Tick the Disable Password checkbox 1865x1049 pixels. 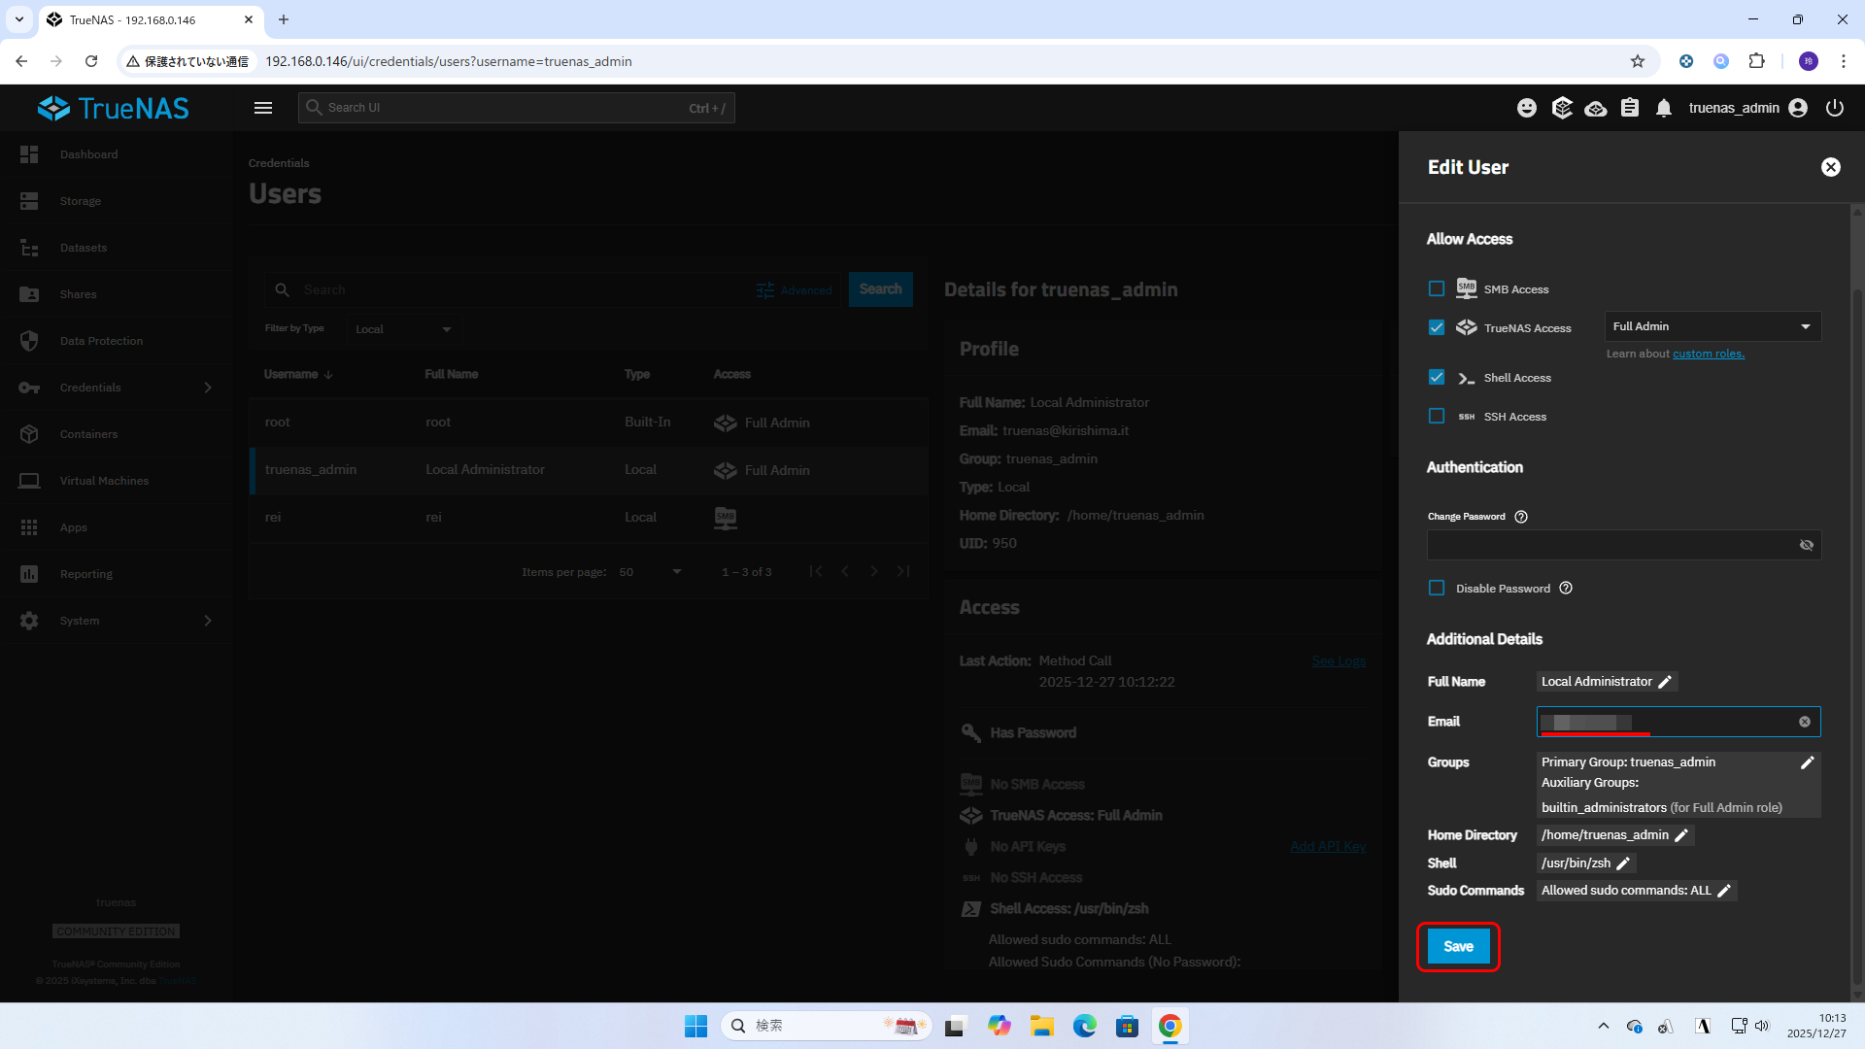tap(1437, 588)
